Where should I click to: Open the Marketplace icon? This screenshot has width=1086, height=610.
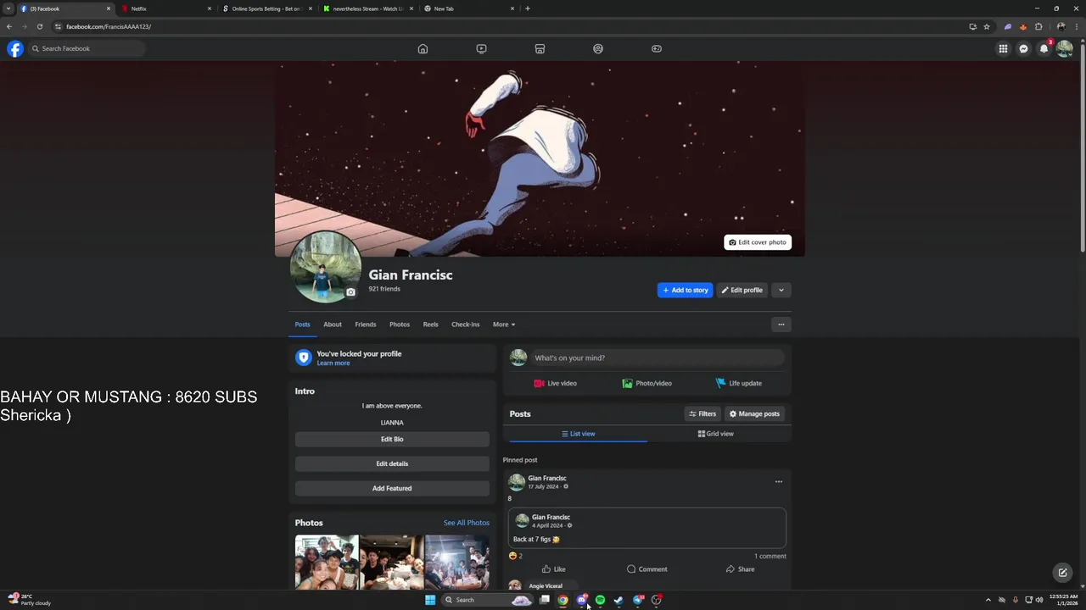540,48
